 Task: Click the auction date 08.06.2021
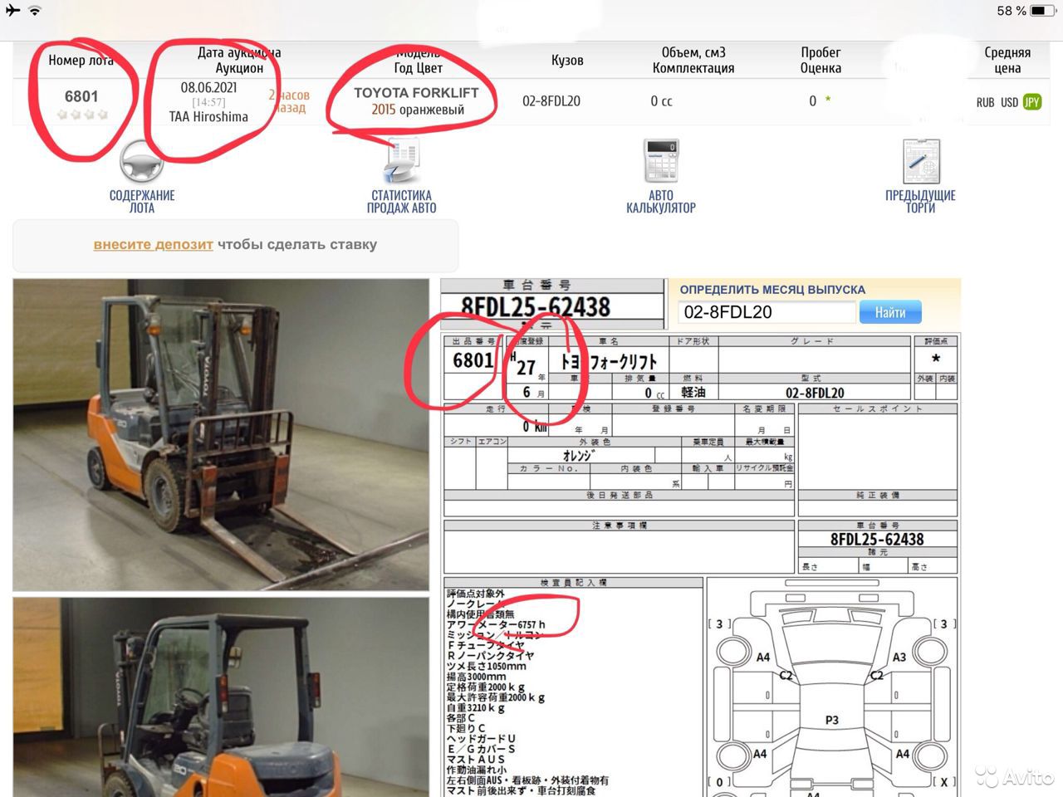click(208, 87)
